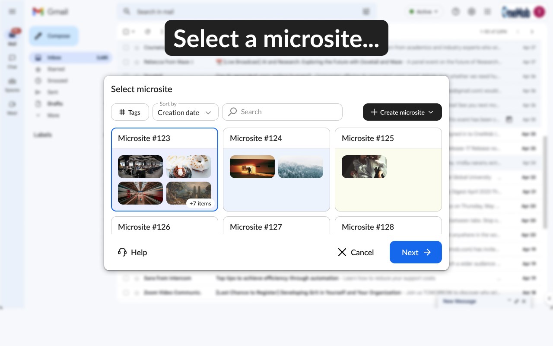This screenshot has height=346, width=553.
Task: Open the Active status dropdown
Action: pyautogui.click(x=423, y=12)
